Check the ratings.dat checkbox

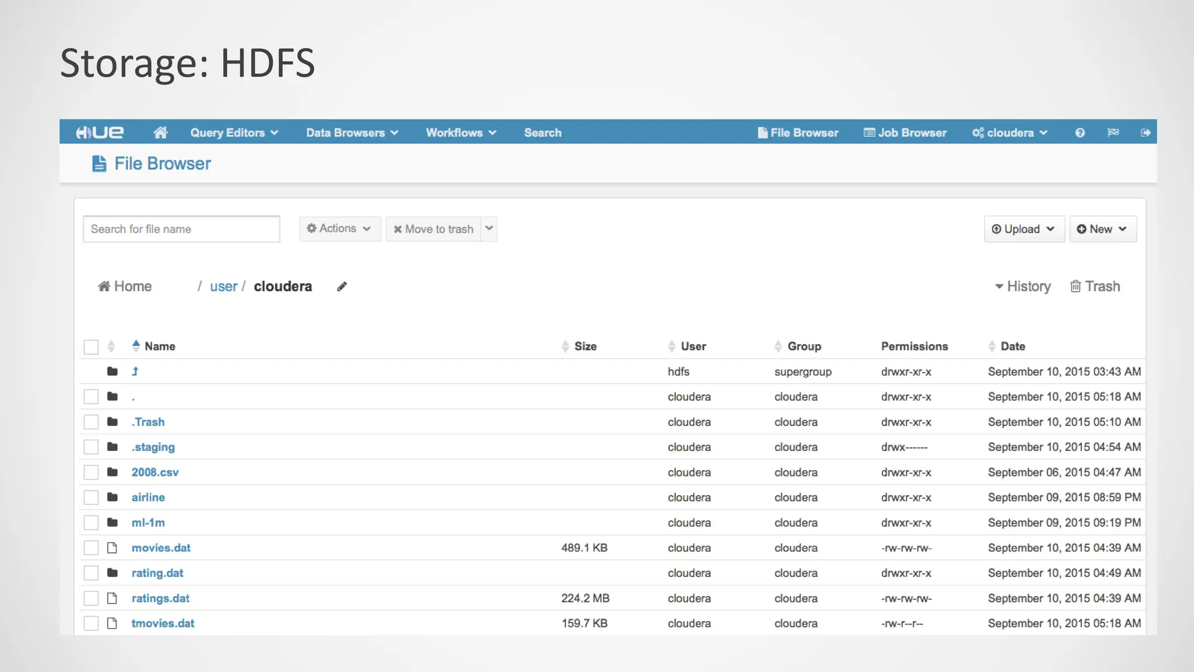point(91,598)
